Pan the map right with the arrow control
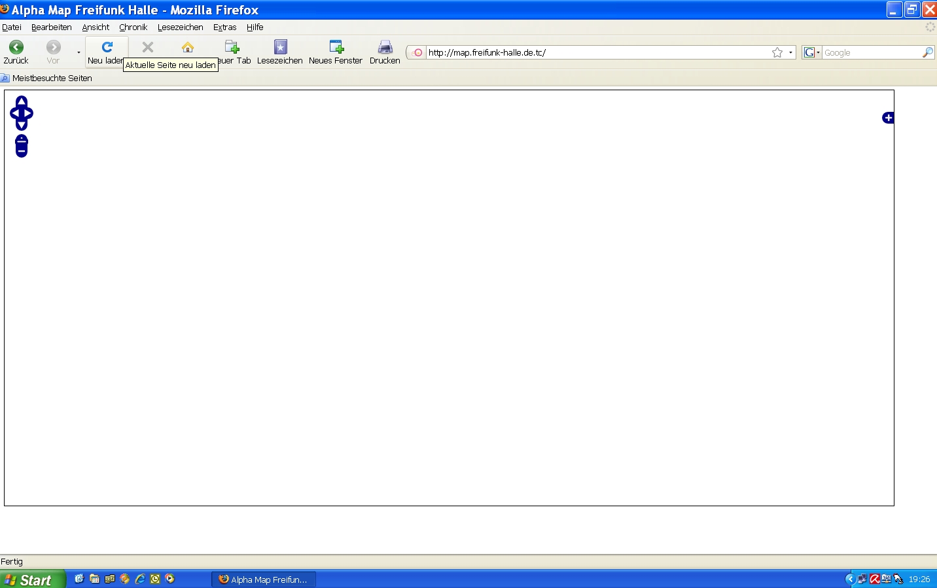This screenshot has height=588, width=937. coord(29,113)
